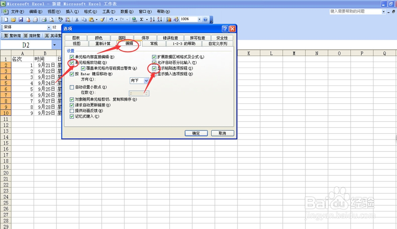Click the 简转繁 conversion button
397x229 pixels.
pos(32,36)
